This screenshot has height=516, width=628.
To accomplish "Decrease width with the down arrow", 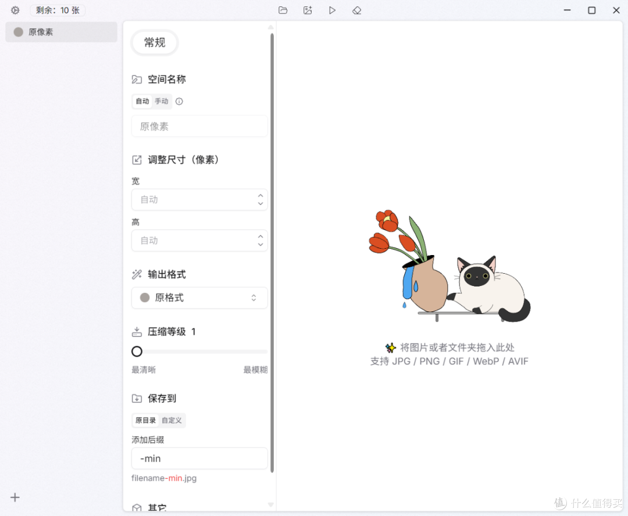I will tap(261, 204).
